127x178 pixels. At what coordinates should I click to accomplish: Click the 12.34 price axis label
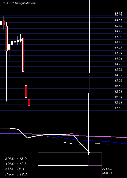click(119, 97)
